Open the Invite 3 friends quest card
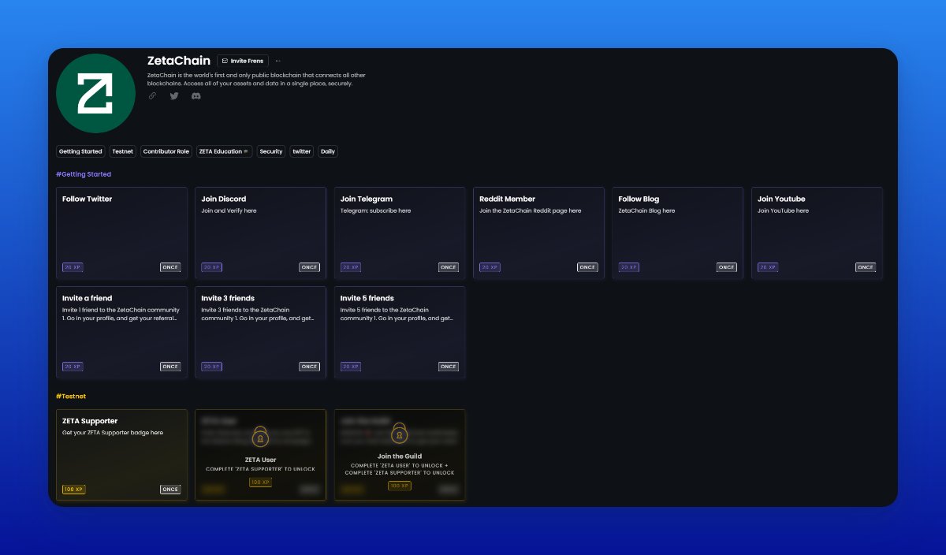946x555 pixels. coord(261,332)
